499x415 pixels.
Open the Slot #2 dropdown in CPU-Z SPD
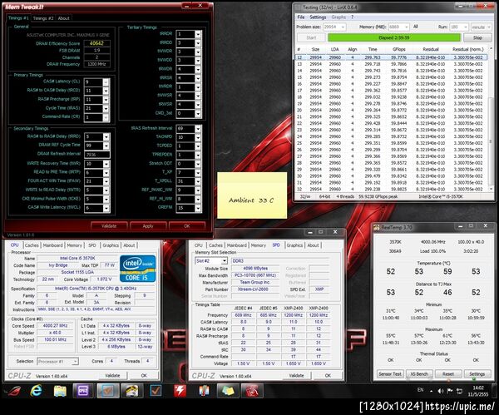(x=225, y=261)
